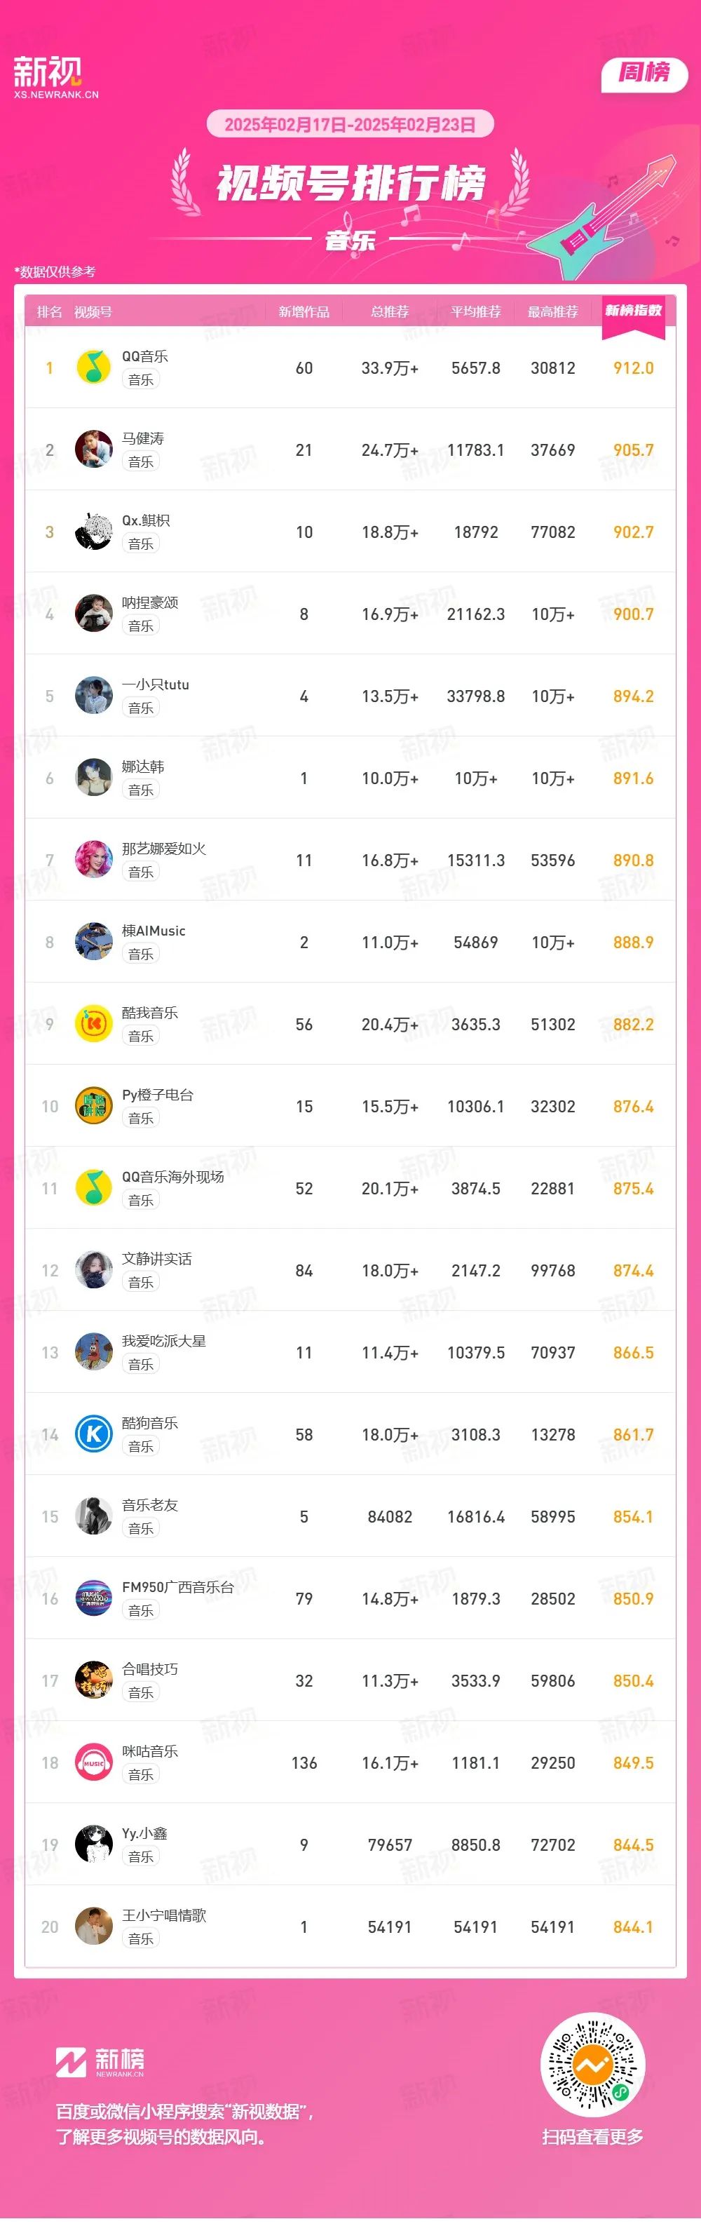The width and height of the screenshot is (701, 2226).
Task: Click 王小宁唱情歌 index score 844.1
Action: click(633, 1927)
